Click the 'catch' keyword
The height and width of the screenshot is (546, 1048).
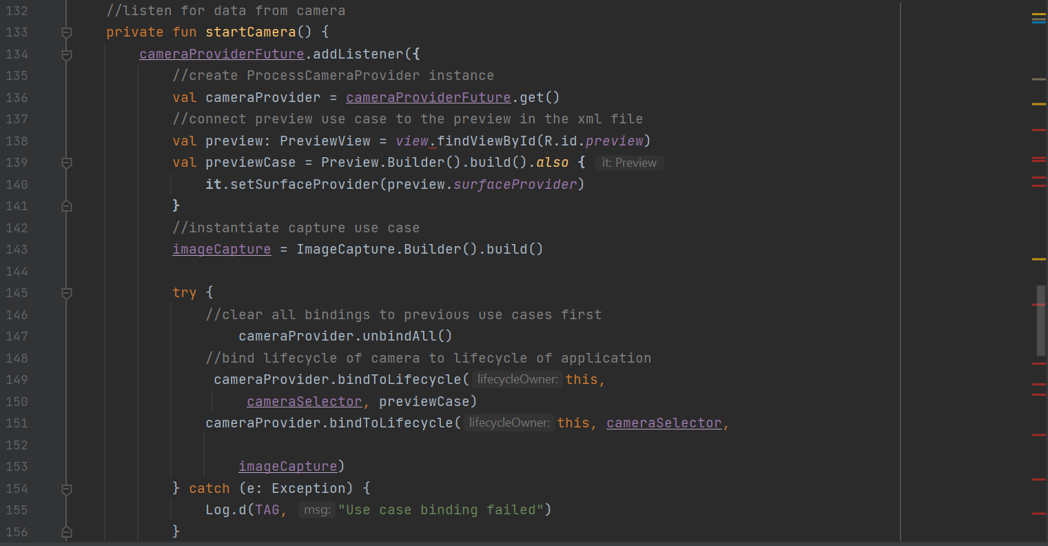click(x=209, y=488)
